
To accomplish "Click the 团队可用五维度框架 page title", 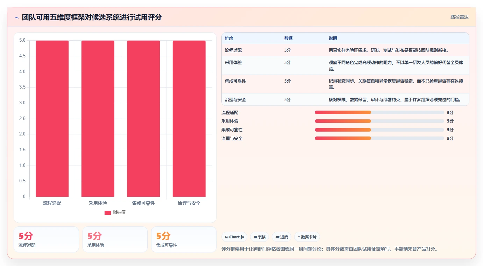I will pyautogui.click(x=92, y=17).
